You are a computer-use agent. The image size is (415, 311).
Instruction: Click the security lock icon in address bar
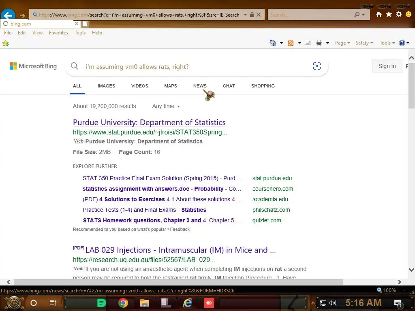[x=252, y=15]
